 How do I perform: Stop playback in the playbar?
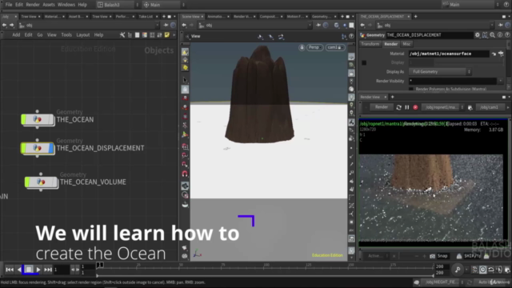(x=29, y=270)
